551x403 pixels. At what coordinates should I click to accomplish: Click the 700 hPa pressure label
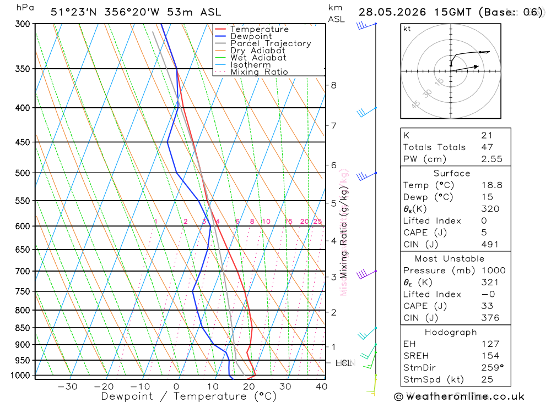(x=23, y=272)
